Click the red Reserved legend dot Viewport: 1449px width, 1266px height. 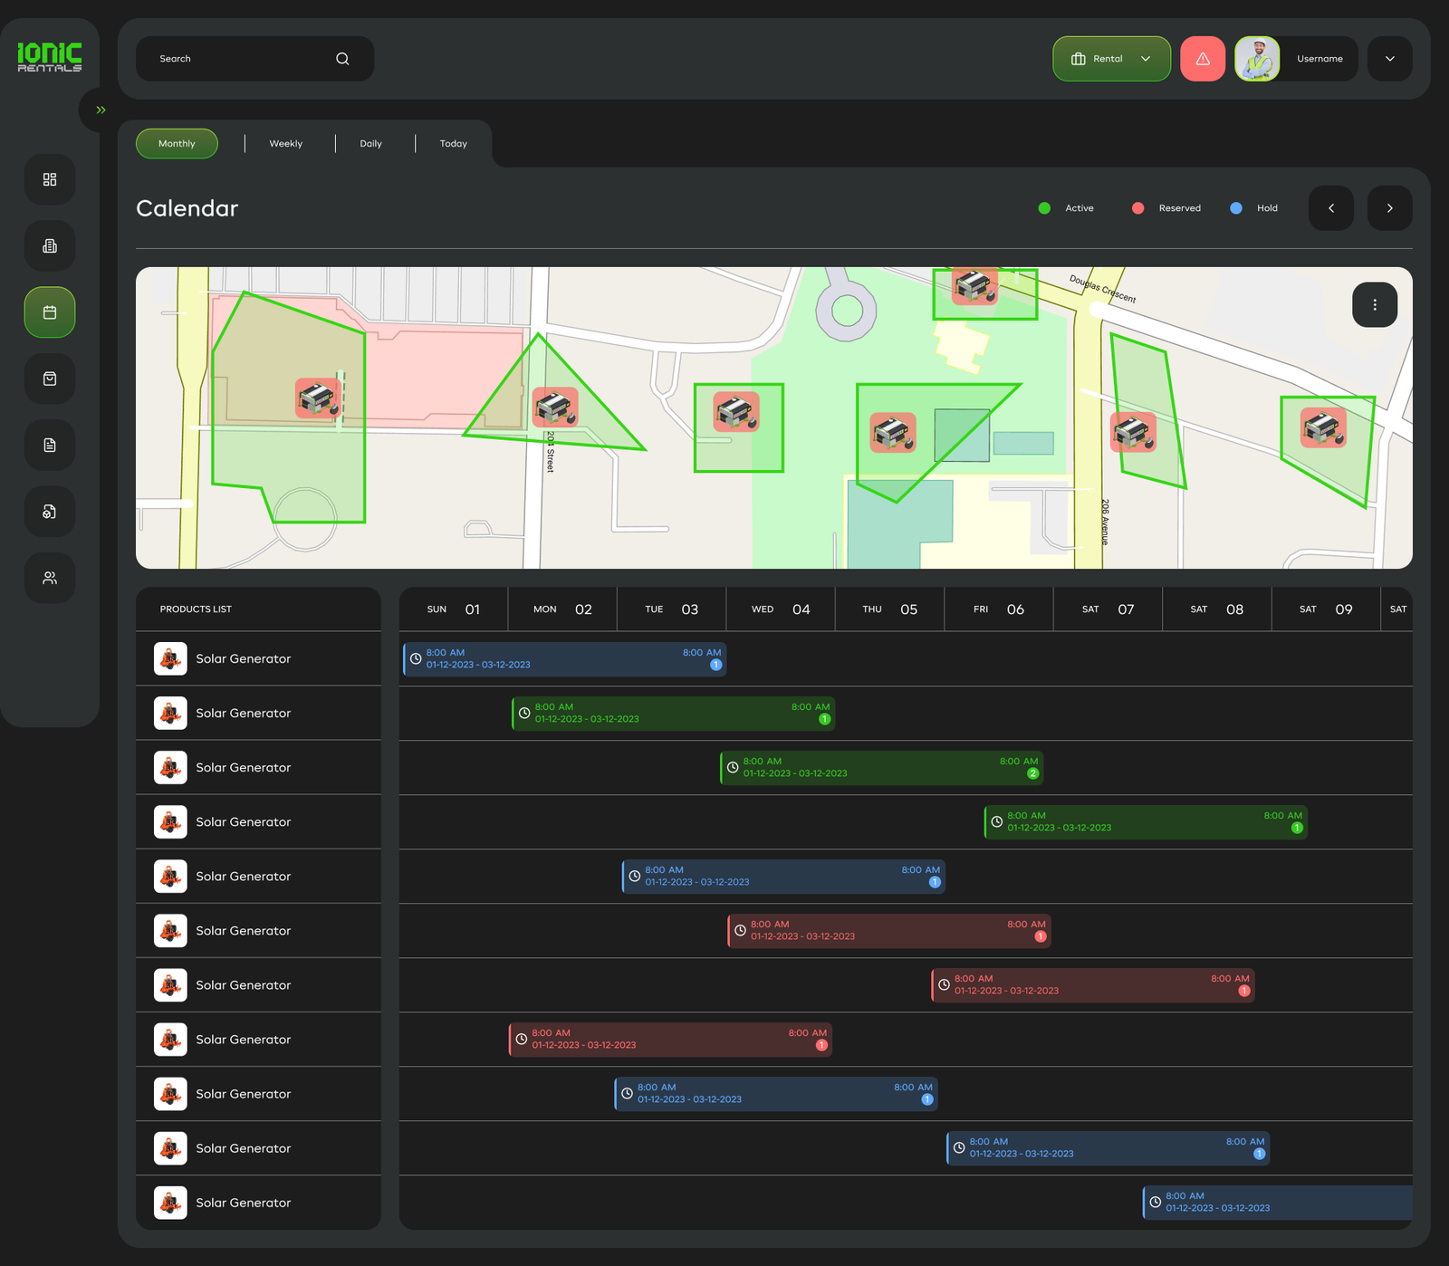(1138, 208)
